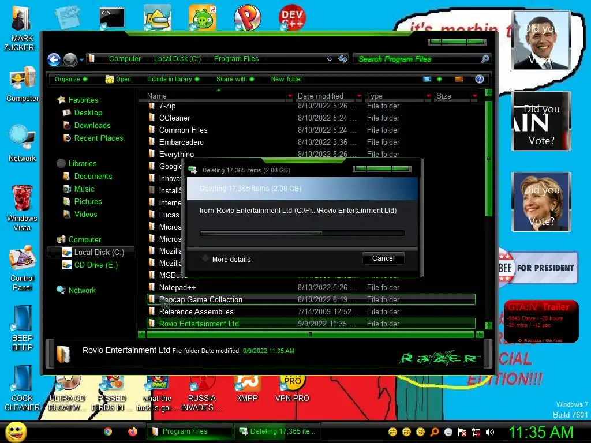Viewport: 591px width, 443px height.
Task: Select Downloads under Favorites
Action: pyautogui.click(x=92, y=125)
